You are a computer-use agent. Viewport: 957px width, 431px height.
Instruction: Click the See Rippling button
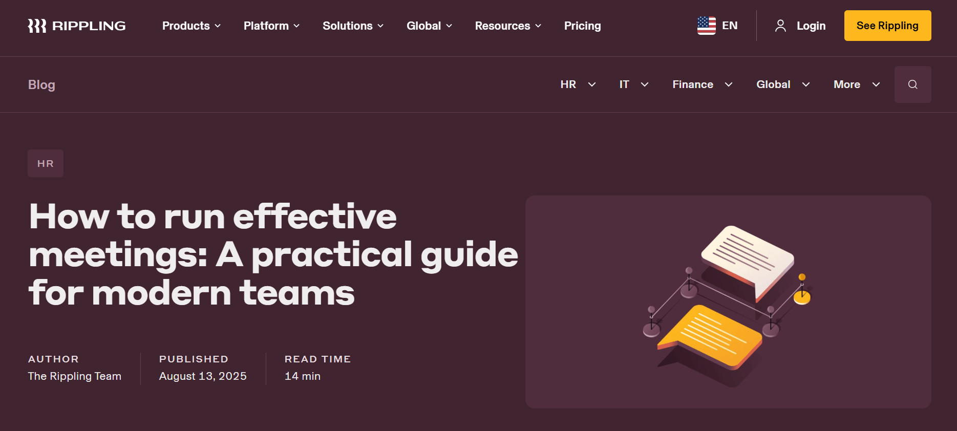[887, 26]
